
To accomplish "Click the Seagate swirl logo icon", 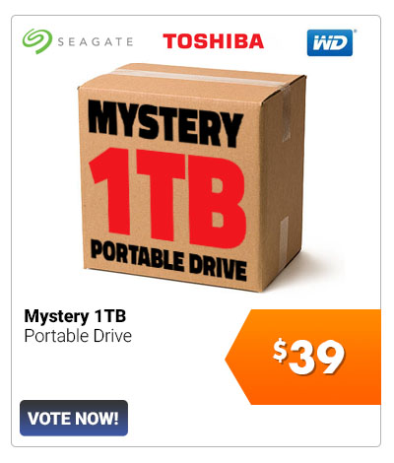I will pos(37,41).
